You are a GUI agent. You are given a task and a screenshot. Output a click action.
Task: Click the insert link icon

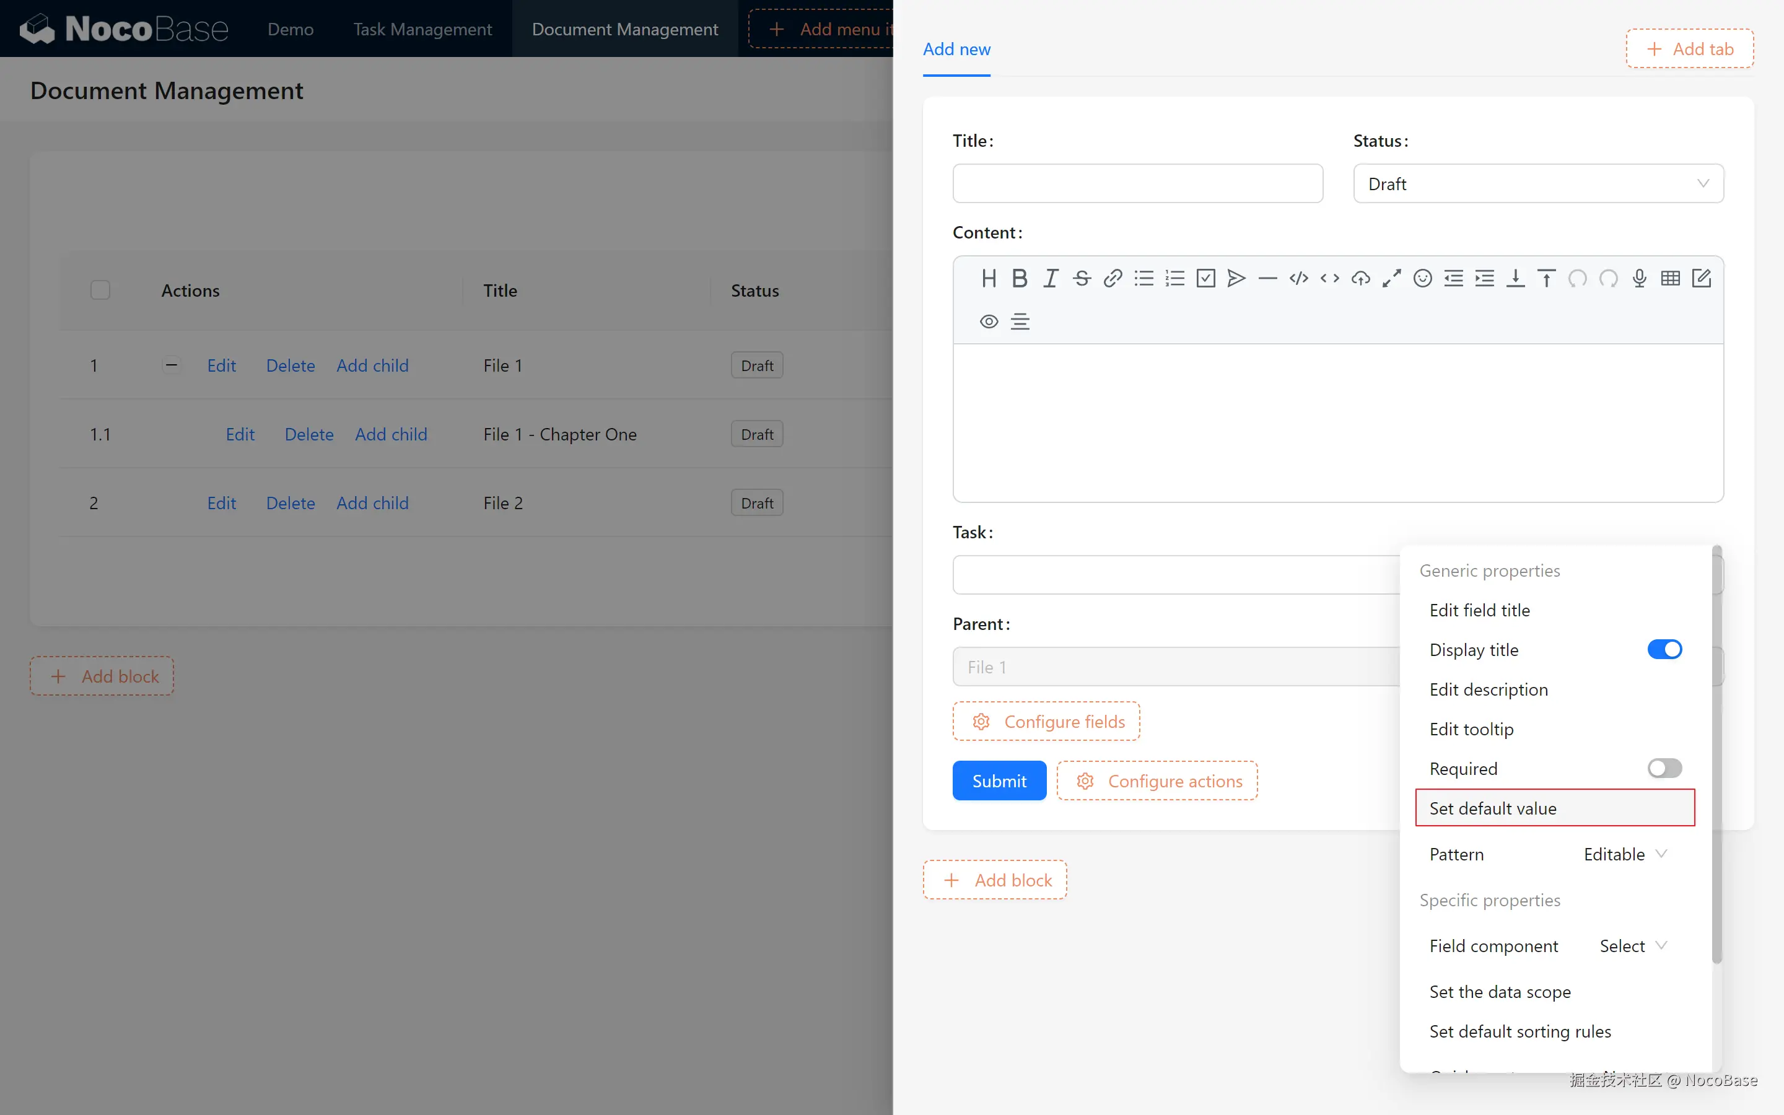[x=1113, y=278]
